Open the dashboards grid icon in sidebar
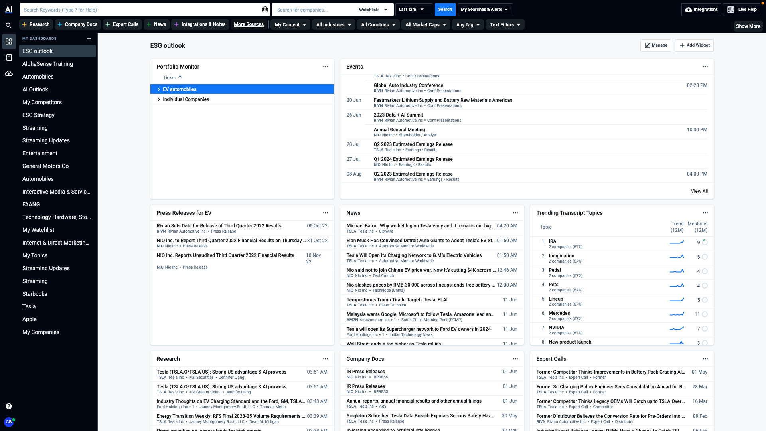This screenshot has width=766, height=431. click(9, 42)
